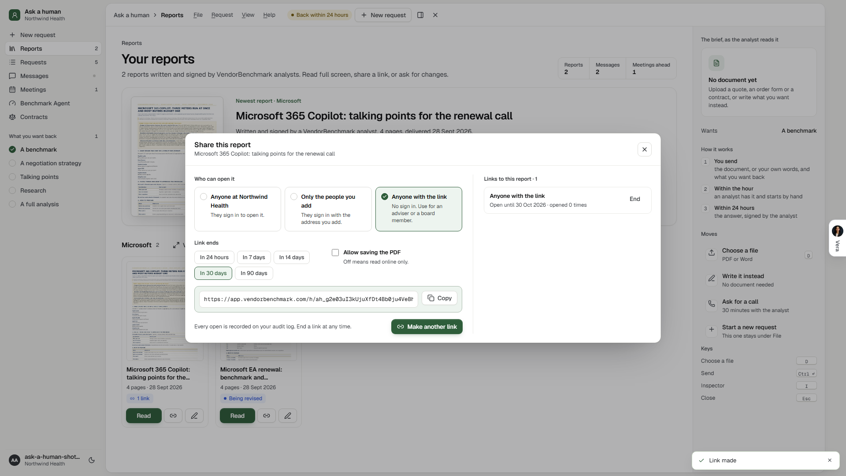Select Only the people you add option
Viewport: 846px width, 476px height.
[x=328, y=209]
